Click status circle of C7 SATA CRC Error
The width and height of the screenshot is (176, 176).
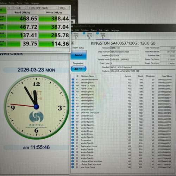pos(73,155)
